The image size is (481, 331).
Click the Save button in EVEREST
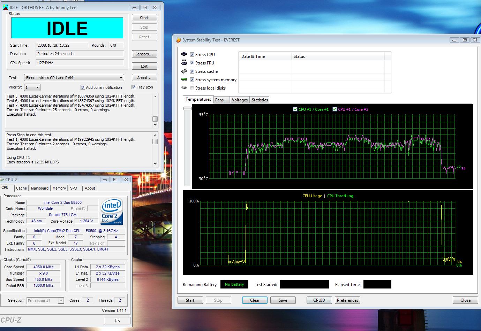283,300
